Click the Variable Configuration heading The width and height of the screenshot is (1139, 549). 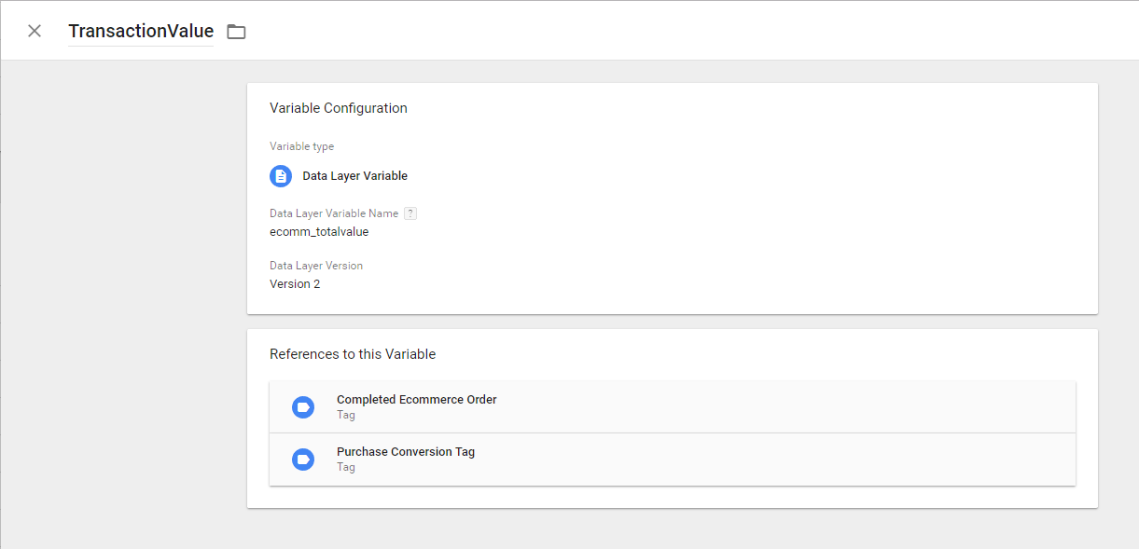click(x=339, y=108)
